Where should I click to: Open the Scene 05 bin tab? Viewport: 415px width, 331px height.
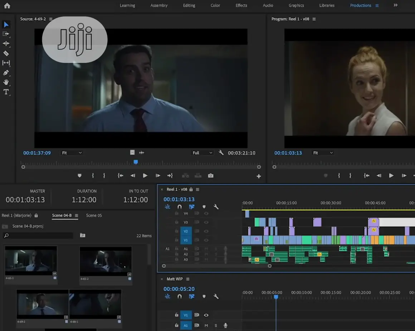point(94,216)
